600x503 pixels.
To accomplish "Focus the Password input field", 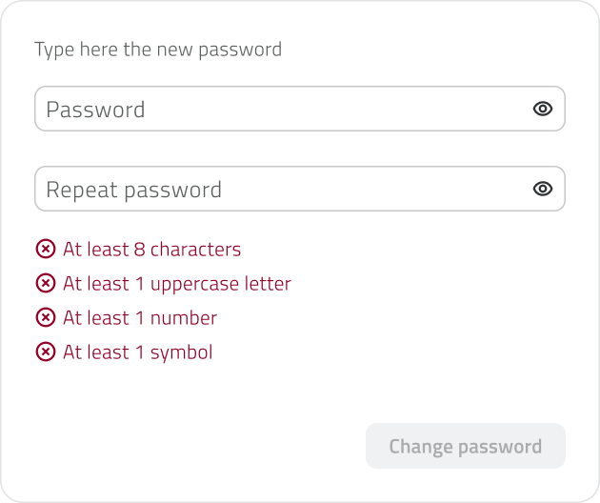I will 286,109.
